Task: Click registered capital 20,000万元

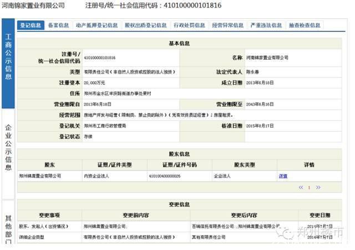Action: pos(94,83)
